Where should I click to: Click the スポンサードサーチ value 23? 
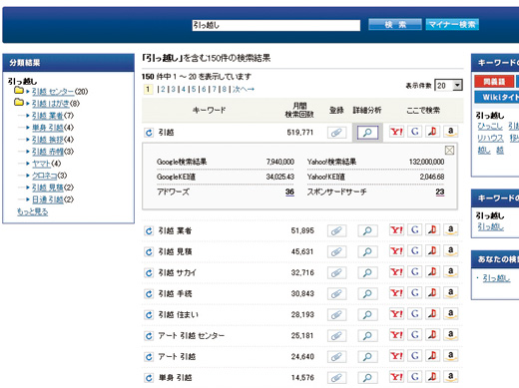(440, 192)
